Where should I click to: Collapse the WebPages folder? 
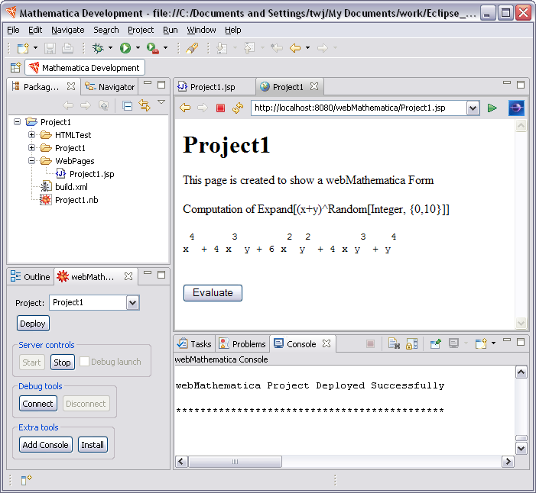[x=32, y=161]
